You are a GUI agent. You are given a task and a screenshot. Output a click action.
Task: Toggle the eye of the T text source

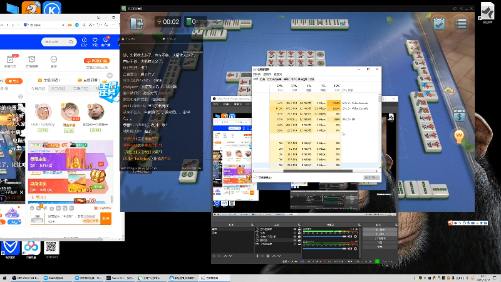coord(295,232)
